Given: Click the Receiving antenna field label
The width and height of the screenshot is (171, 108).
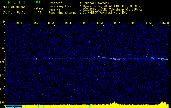Looking at the screenshot, I should click(x=63, y=13).
